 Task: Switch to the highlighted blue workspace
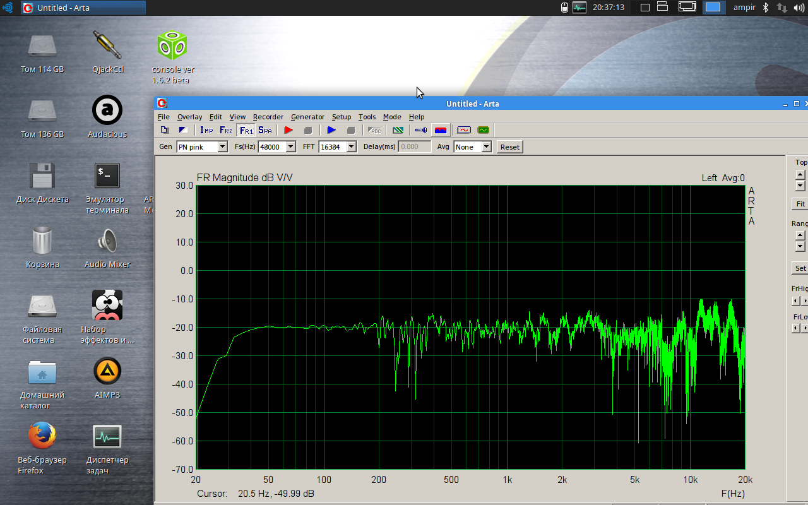tap(713, 8)
